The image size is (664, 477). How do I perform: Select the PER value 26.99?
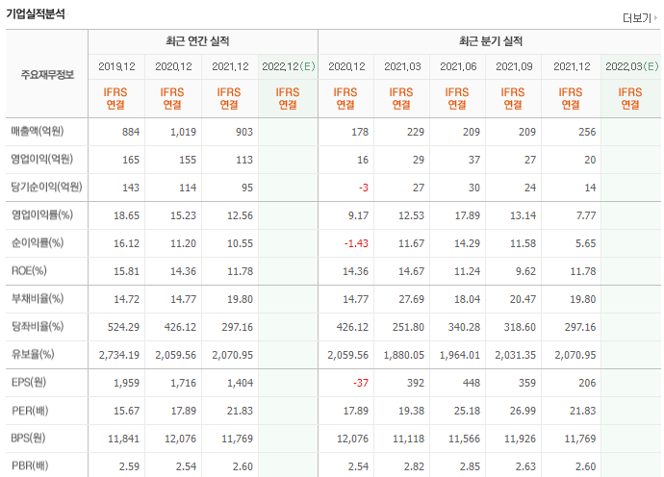523,412
